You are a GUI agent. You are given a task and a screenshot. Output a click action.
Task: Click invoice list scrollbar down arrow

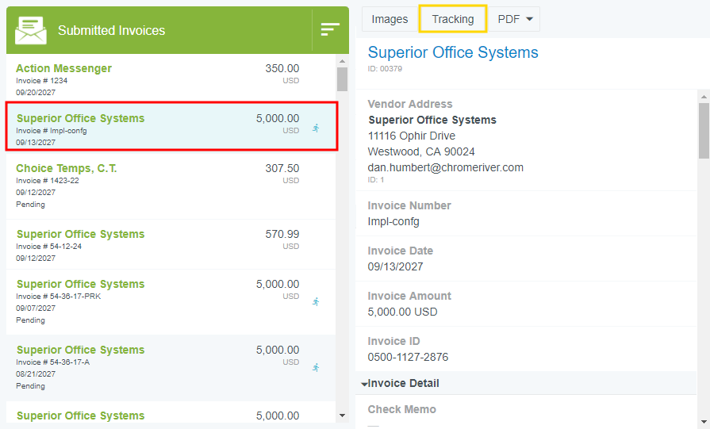342,415
